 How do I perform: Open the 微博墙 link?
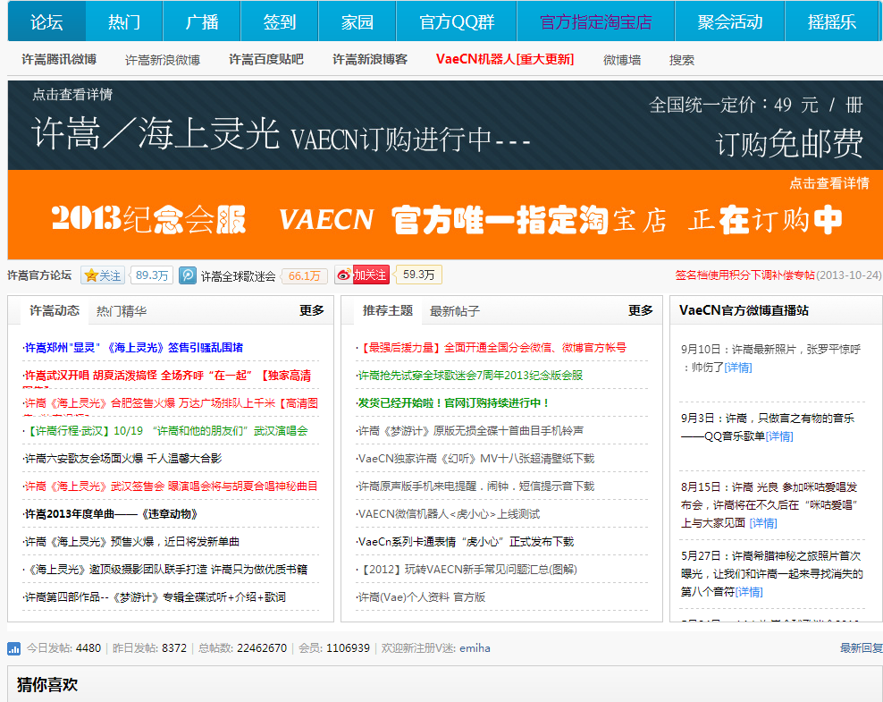[622, 60]
